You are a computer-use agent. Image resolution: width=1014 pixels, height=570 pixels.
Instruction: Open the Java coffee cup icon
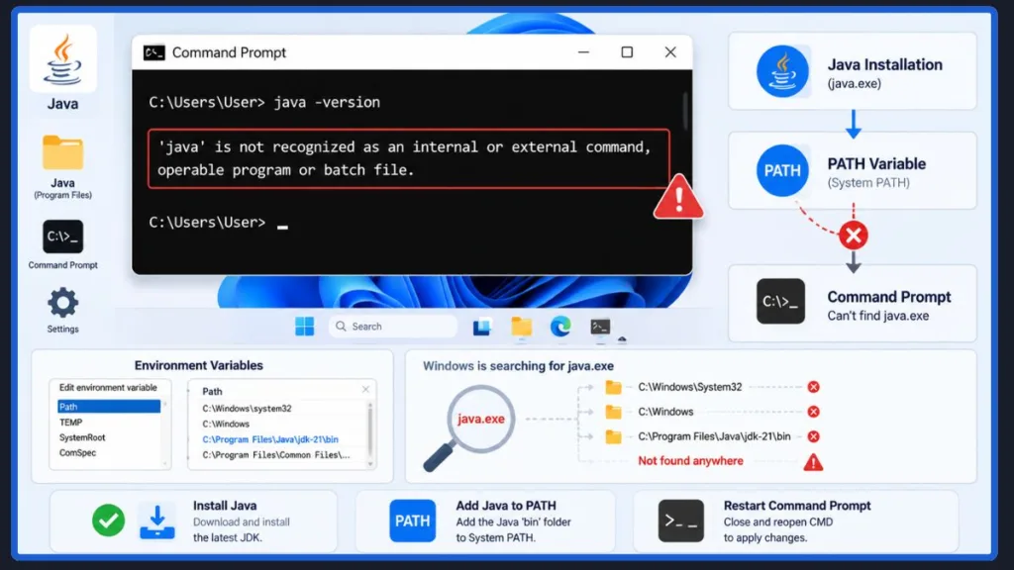point(62,59)
